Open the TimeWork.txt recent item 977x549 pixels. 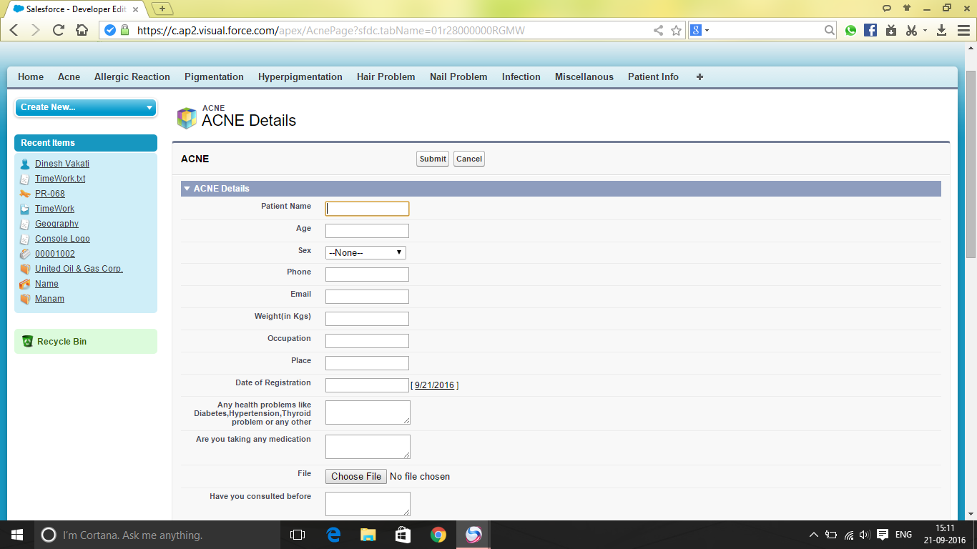pyautogui.click(x=60, y=179)
